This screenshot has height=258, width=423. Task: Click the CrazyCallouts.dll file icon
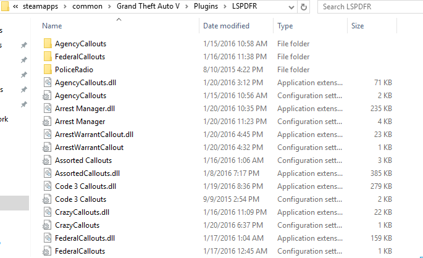(x=48, y=212)
